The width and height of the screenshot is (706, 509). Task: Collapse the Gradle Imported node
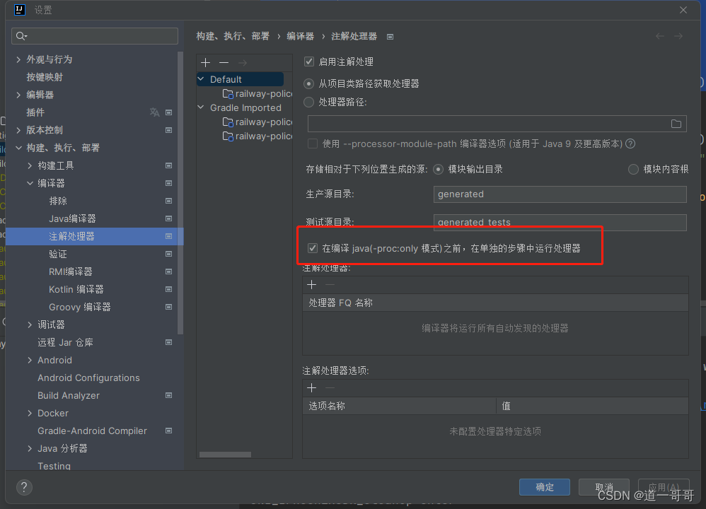pyautogui.click(x=200, y=107)
